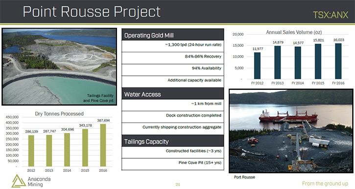Click the FY 2016 sales bar

point(338,61)
